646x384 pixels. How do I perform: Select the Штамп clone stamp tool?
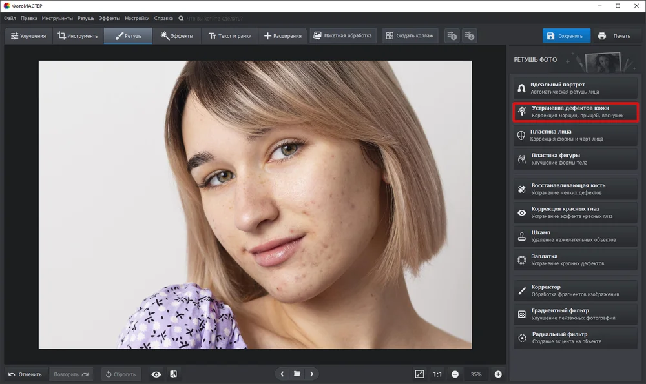point(575,236)
